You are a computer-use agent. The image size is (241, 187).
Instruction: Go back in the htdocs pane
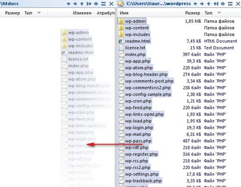point(69,3)
